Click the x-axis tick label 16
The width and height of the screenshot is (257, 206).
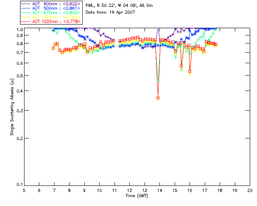[190, 190]
